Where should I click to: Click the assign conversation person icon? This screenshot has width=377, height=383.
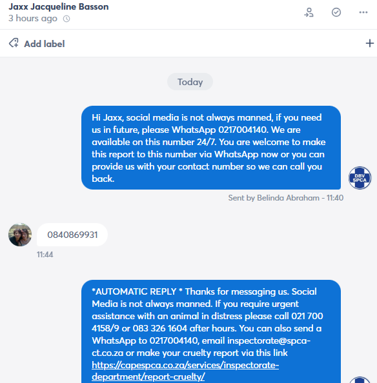point(309,12)
